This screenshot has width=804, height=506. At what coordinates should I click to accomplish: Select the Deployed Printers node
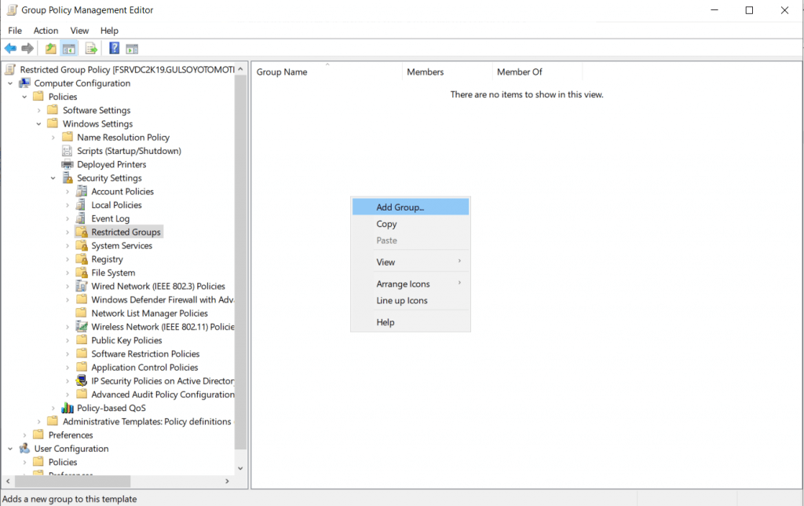(x=111, y=164)
